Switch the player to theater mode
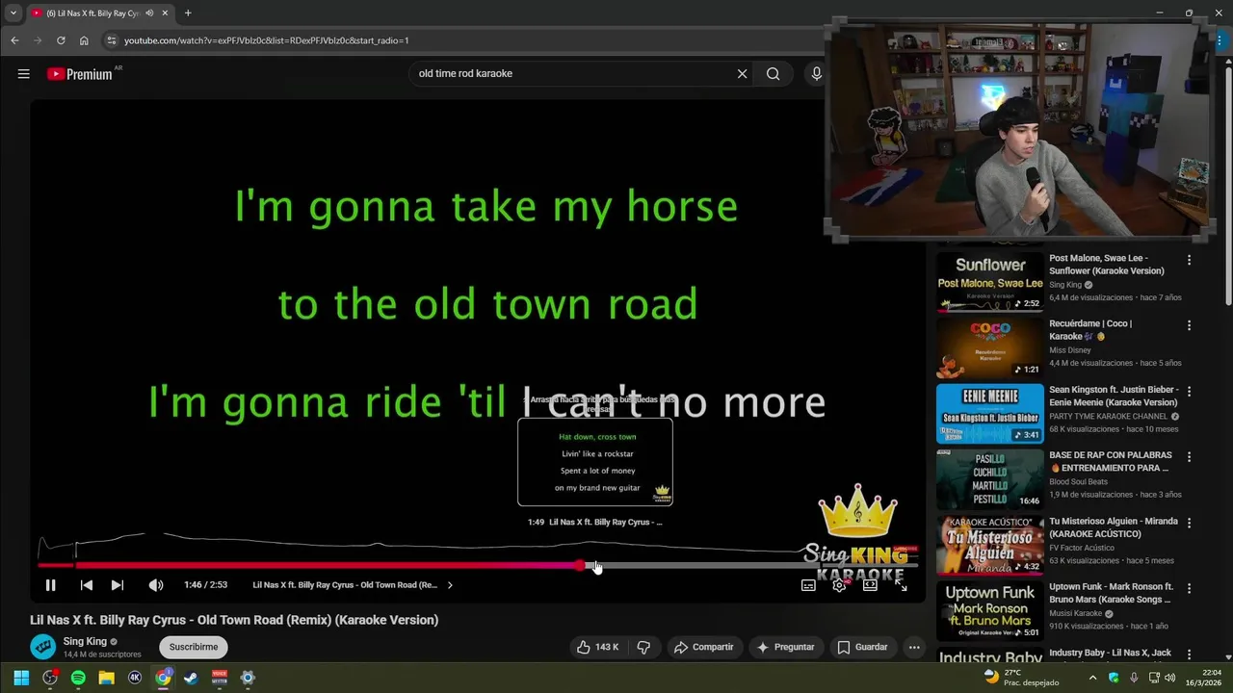Image resolution: width=1233 pixels, height=693 pixels. click(x=870, y=585)
